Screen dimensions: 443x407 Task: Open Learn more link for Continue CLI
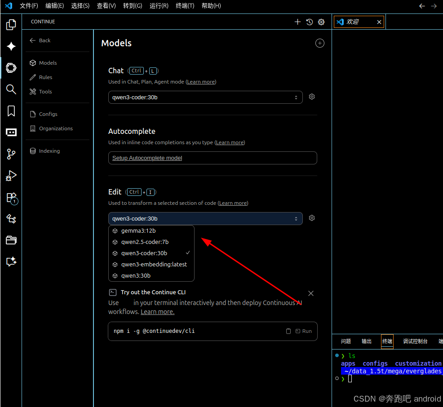coord(157,312)
